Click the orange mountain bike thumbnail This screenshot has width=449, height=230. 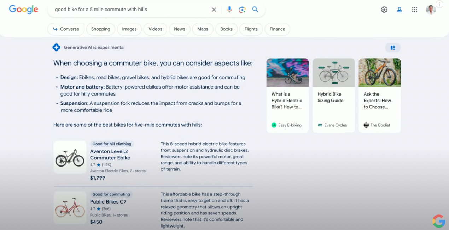(380, 73)
